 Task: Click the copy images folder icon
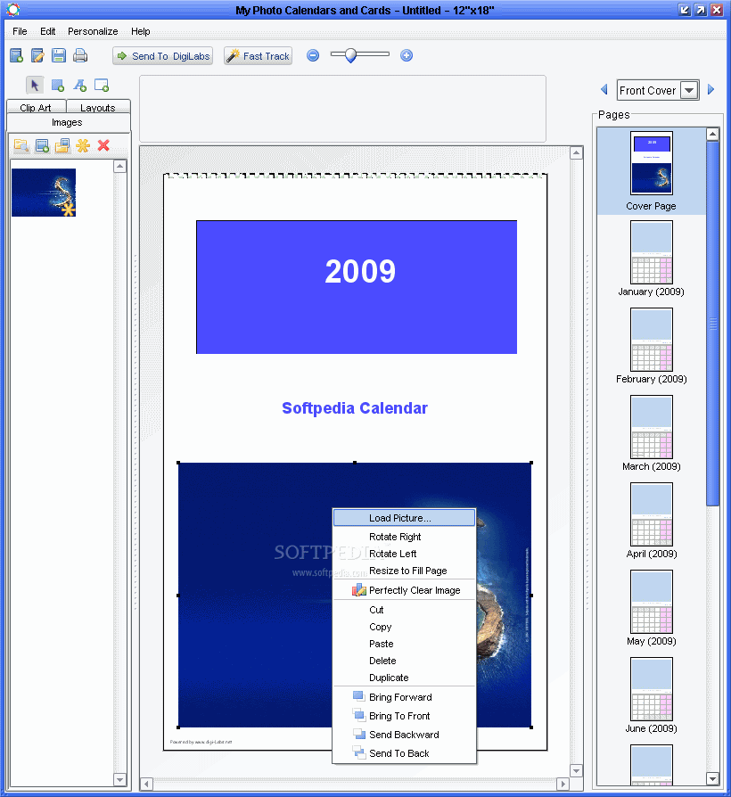pyautogui.click(x=62, y=146)
